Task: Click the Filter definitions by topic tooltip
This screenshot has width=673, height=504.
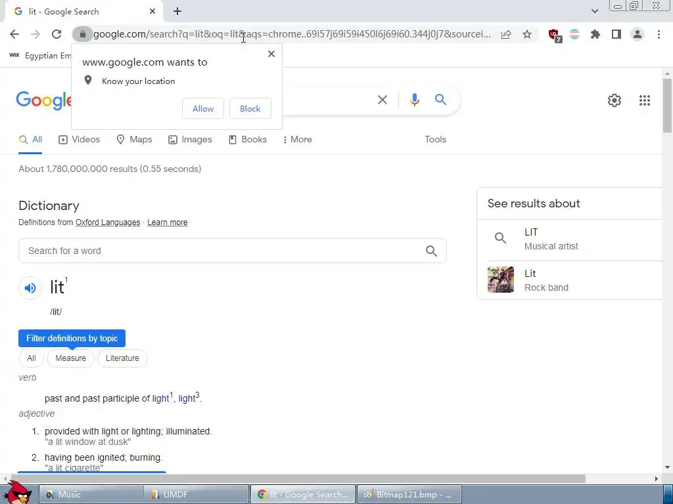Action: point(72,339)
